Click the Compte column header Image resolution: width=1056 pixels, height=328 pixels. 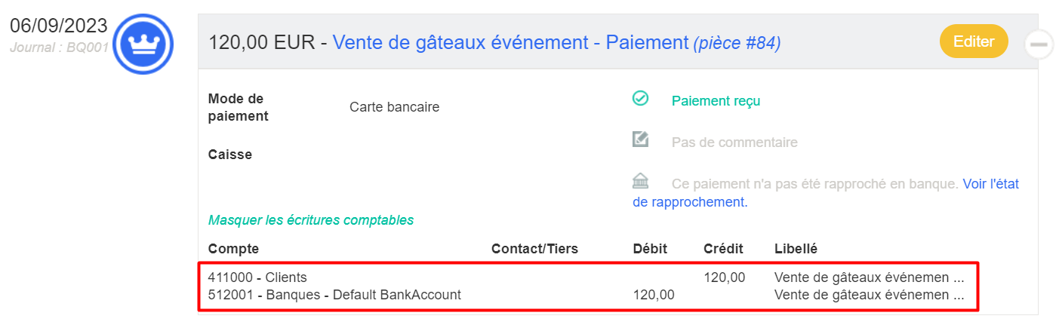(x=233, y=249)
